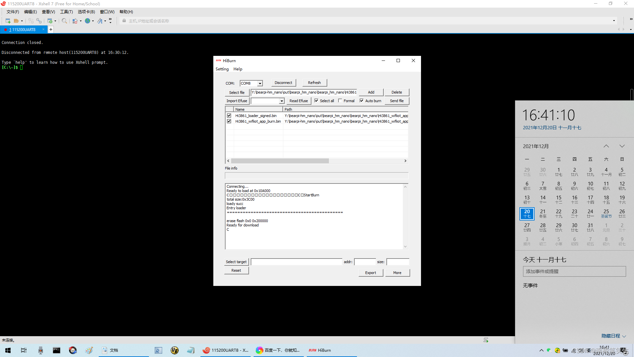This screenshot has width=634, height=357.
Task: Click the Reconnect link icon in toolbar
Action: pyautogui.click(x=39, y=21)
